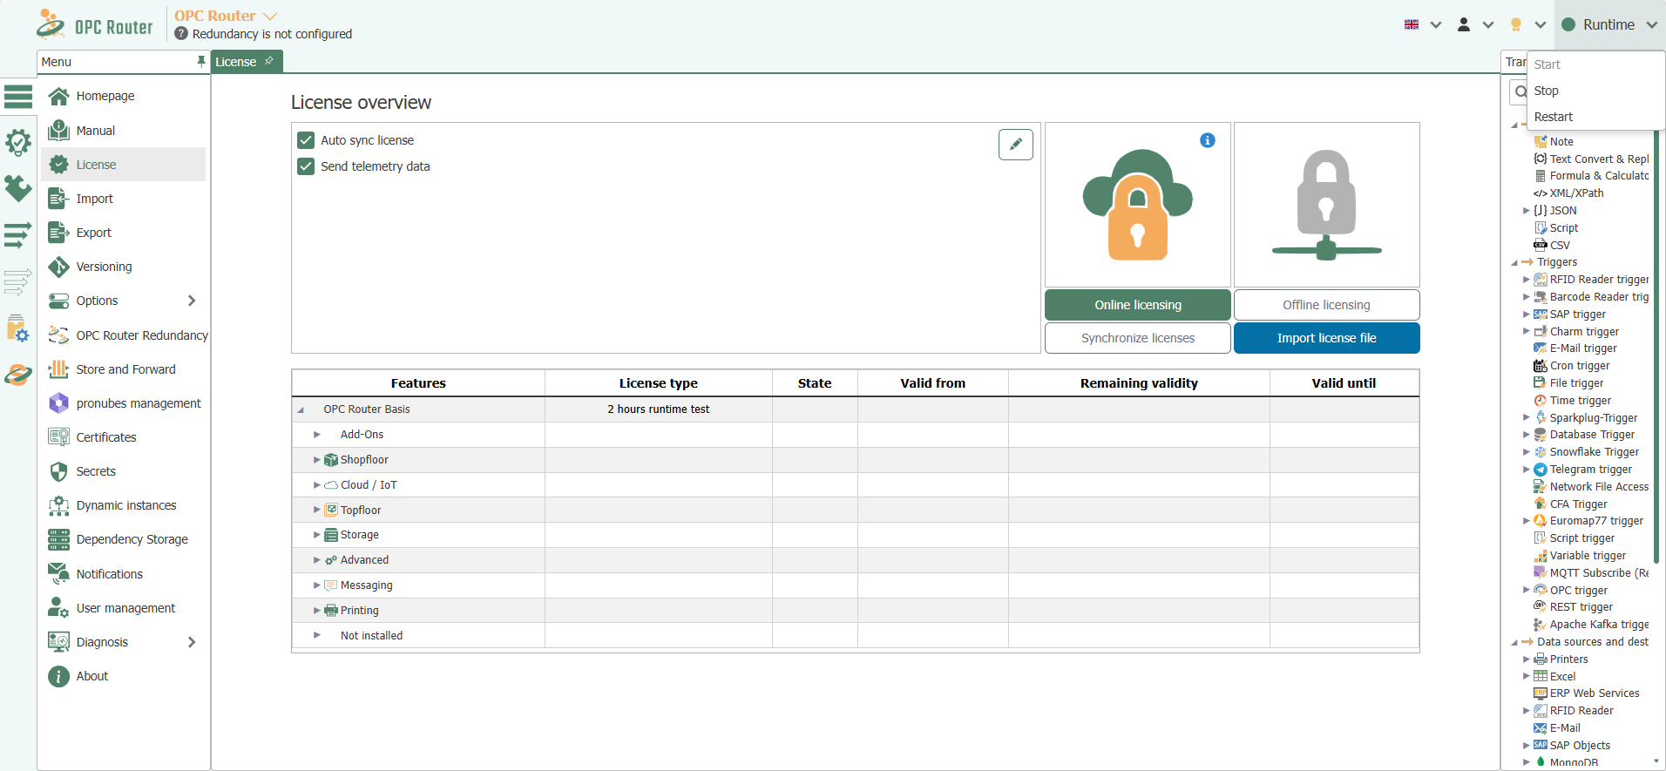Open the user account icon in header
This screenshot has width=1666, height=771.
[x=1464, y=24]
